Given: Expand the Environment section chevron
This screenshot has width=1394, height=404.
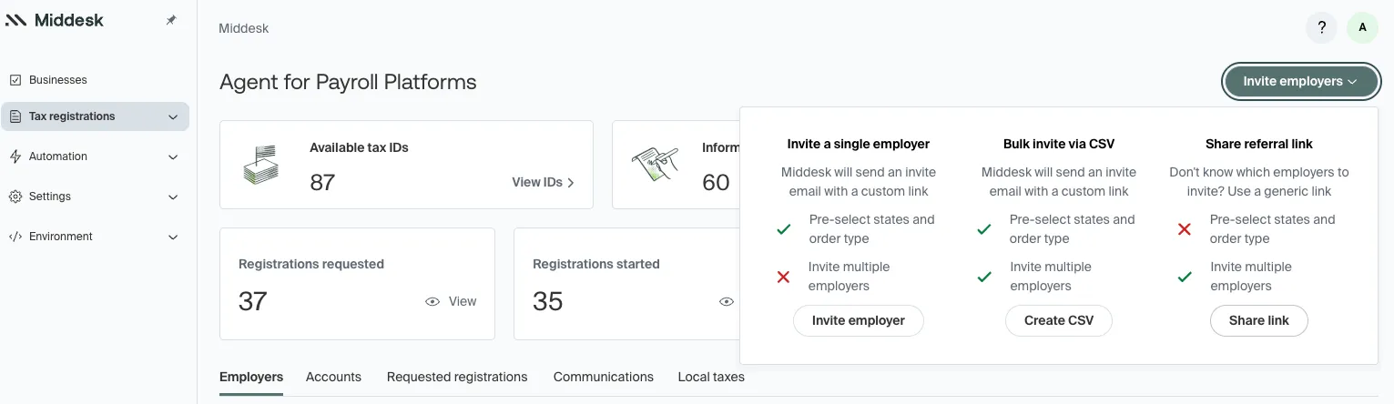Looking at the screenshot, I should 173,237.
